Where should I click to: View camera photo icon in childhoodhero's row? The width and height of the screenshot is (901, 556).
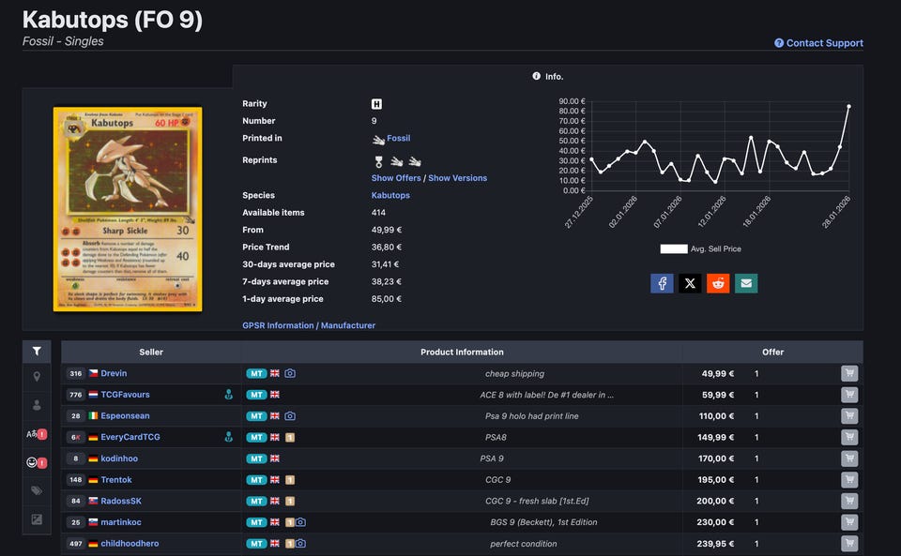(x=300, y=544)
